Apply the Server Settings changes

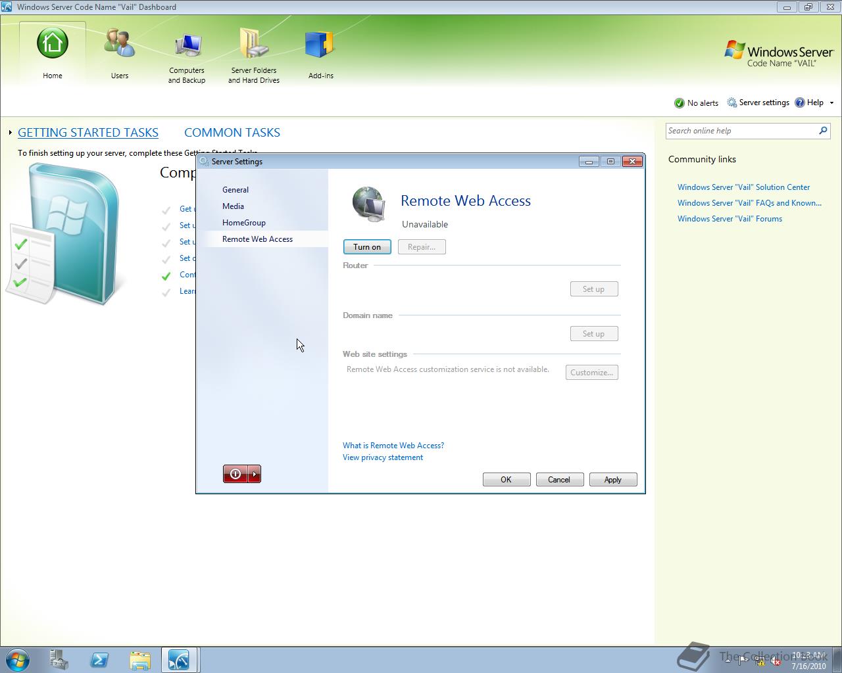613,480
